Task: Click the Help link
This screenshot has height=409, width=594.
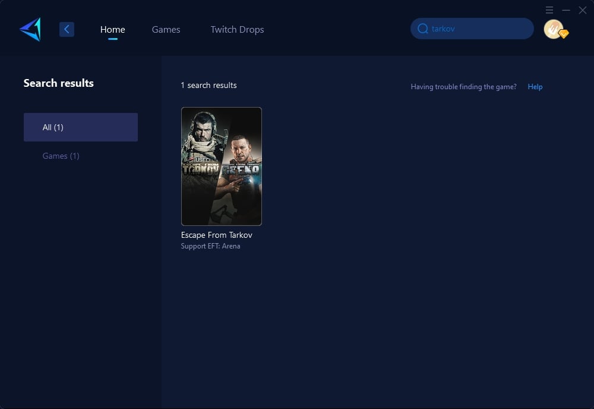Action: 535,87
